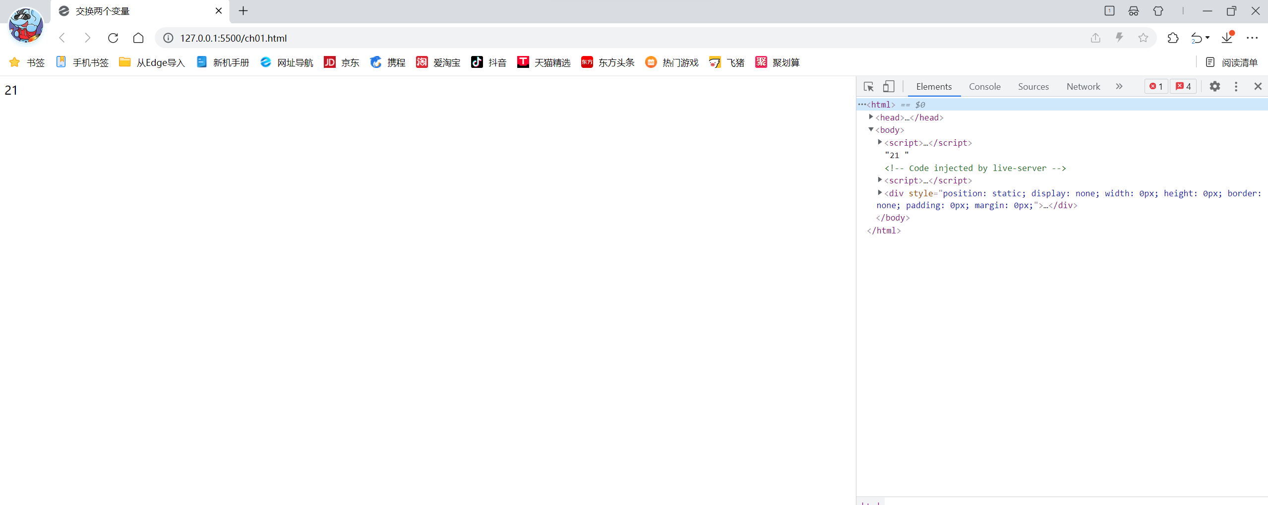Click the issues count badge showing 4
Viewport: 1268px width, 505px height.
click(x=1183, y=86)
